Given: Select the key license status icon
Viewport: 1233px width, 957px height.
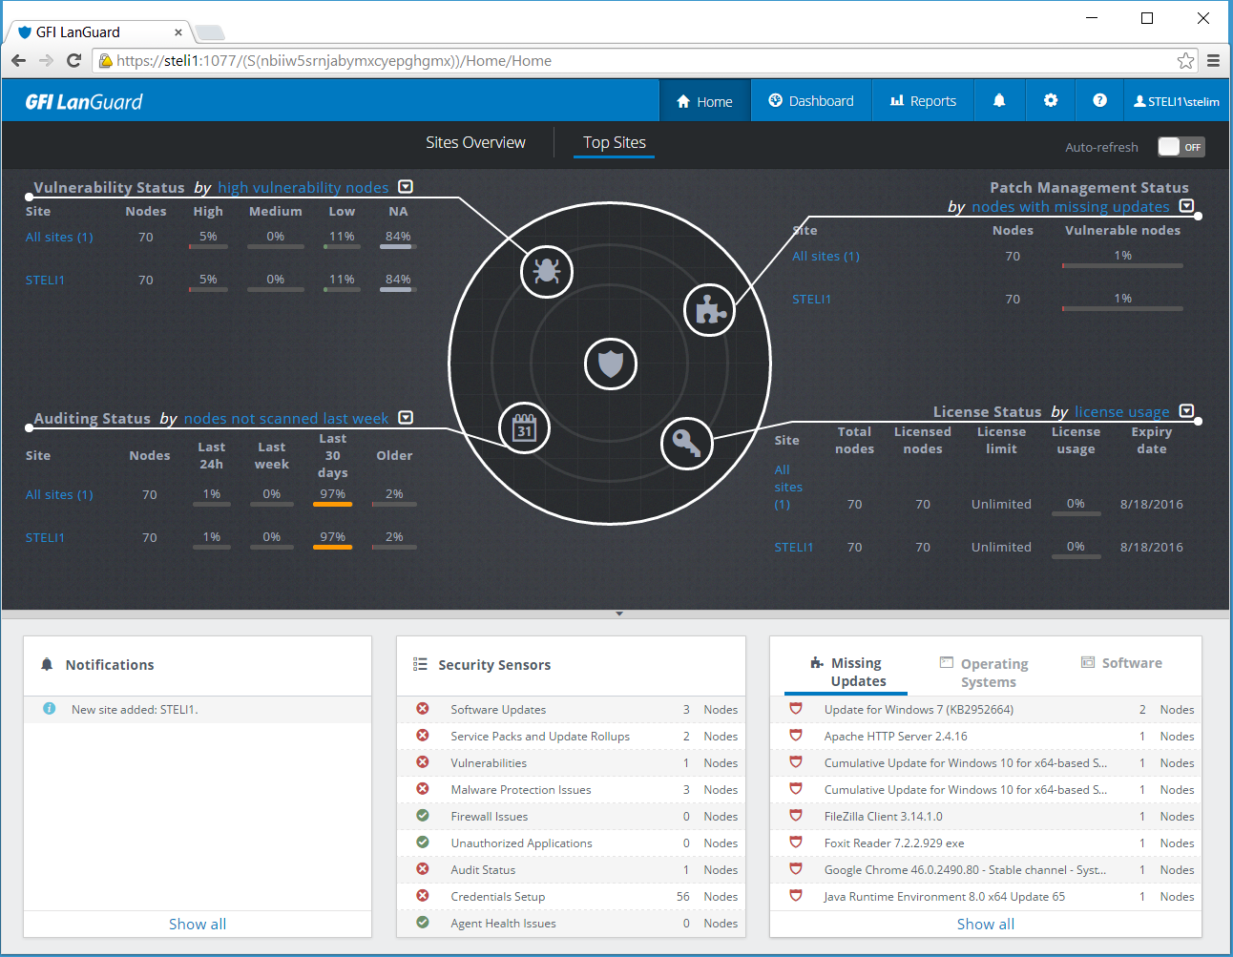Looking at the screenshot, I should click(x=686, y=443).
